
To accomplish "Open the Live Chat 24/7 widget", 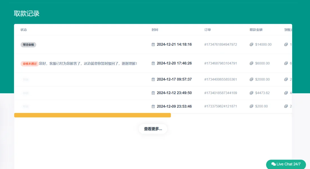I will coord(286,164).
